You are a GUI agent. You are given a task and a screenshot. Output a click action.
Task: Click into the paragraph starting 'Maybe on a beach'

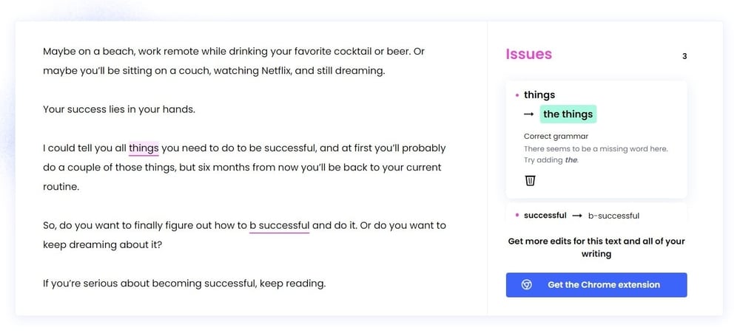[234, 61]
